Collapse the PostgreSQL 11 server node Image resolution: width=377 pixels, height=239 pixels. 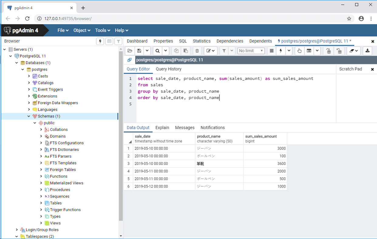(11, 56)
